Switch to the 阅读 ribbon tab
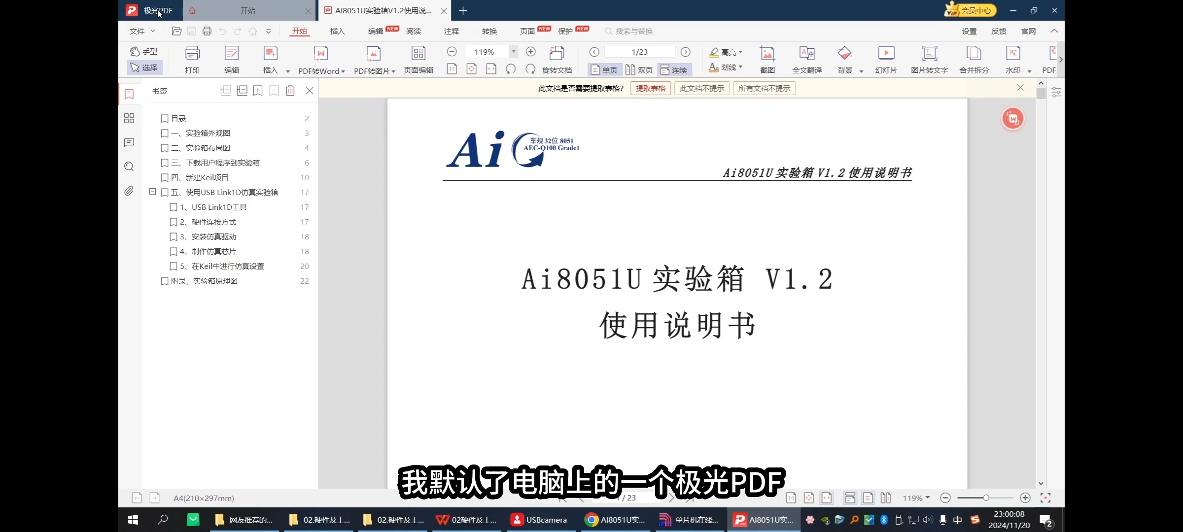Screen dimensions: 1183x532 point(414,31)
